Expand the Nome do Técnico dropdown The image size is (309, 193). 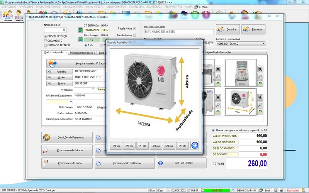click(x=263, y=44)
